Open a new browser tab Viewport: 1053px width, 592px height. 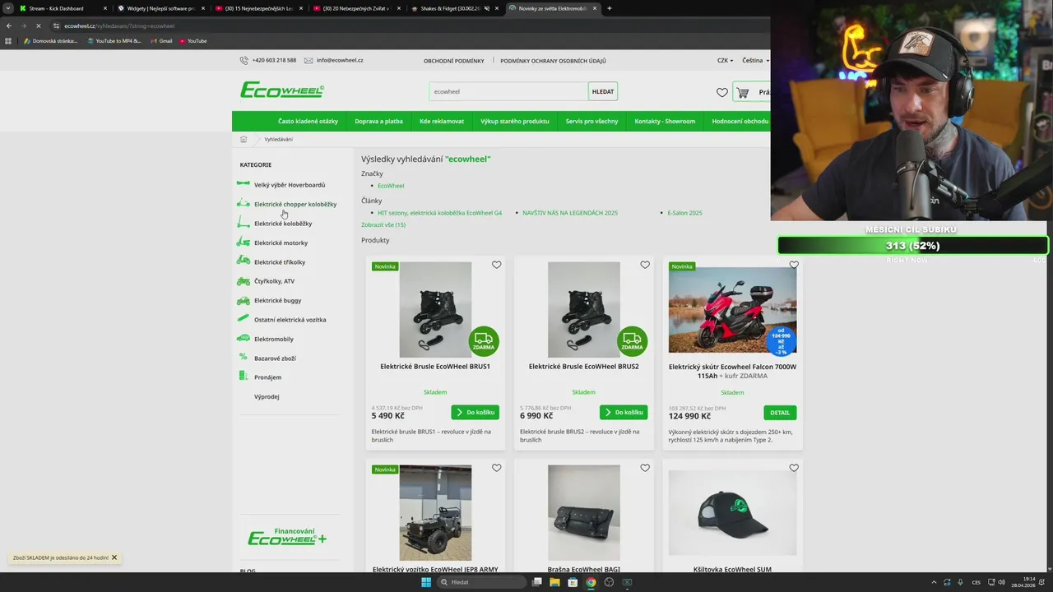(609, 8)
